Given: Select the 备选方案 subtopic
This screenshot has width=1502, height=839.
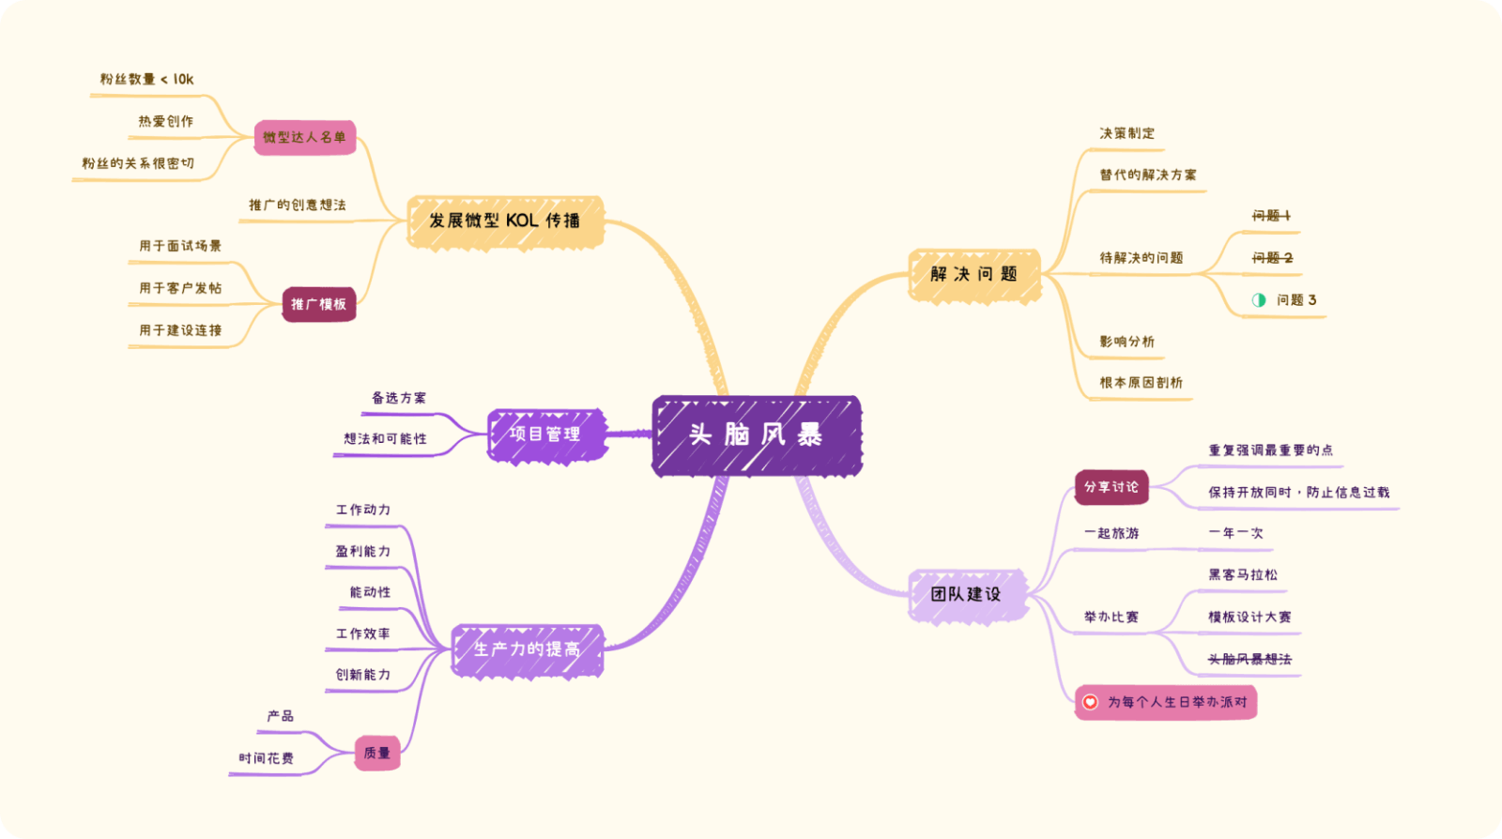Looking at the screenshot, I should pos(399,398).
